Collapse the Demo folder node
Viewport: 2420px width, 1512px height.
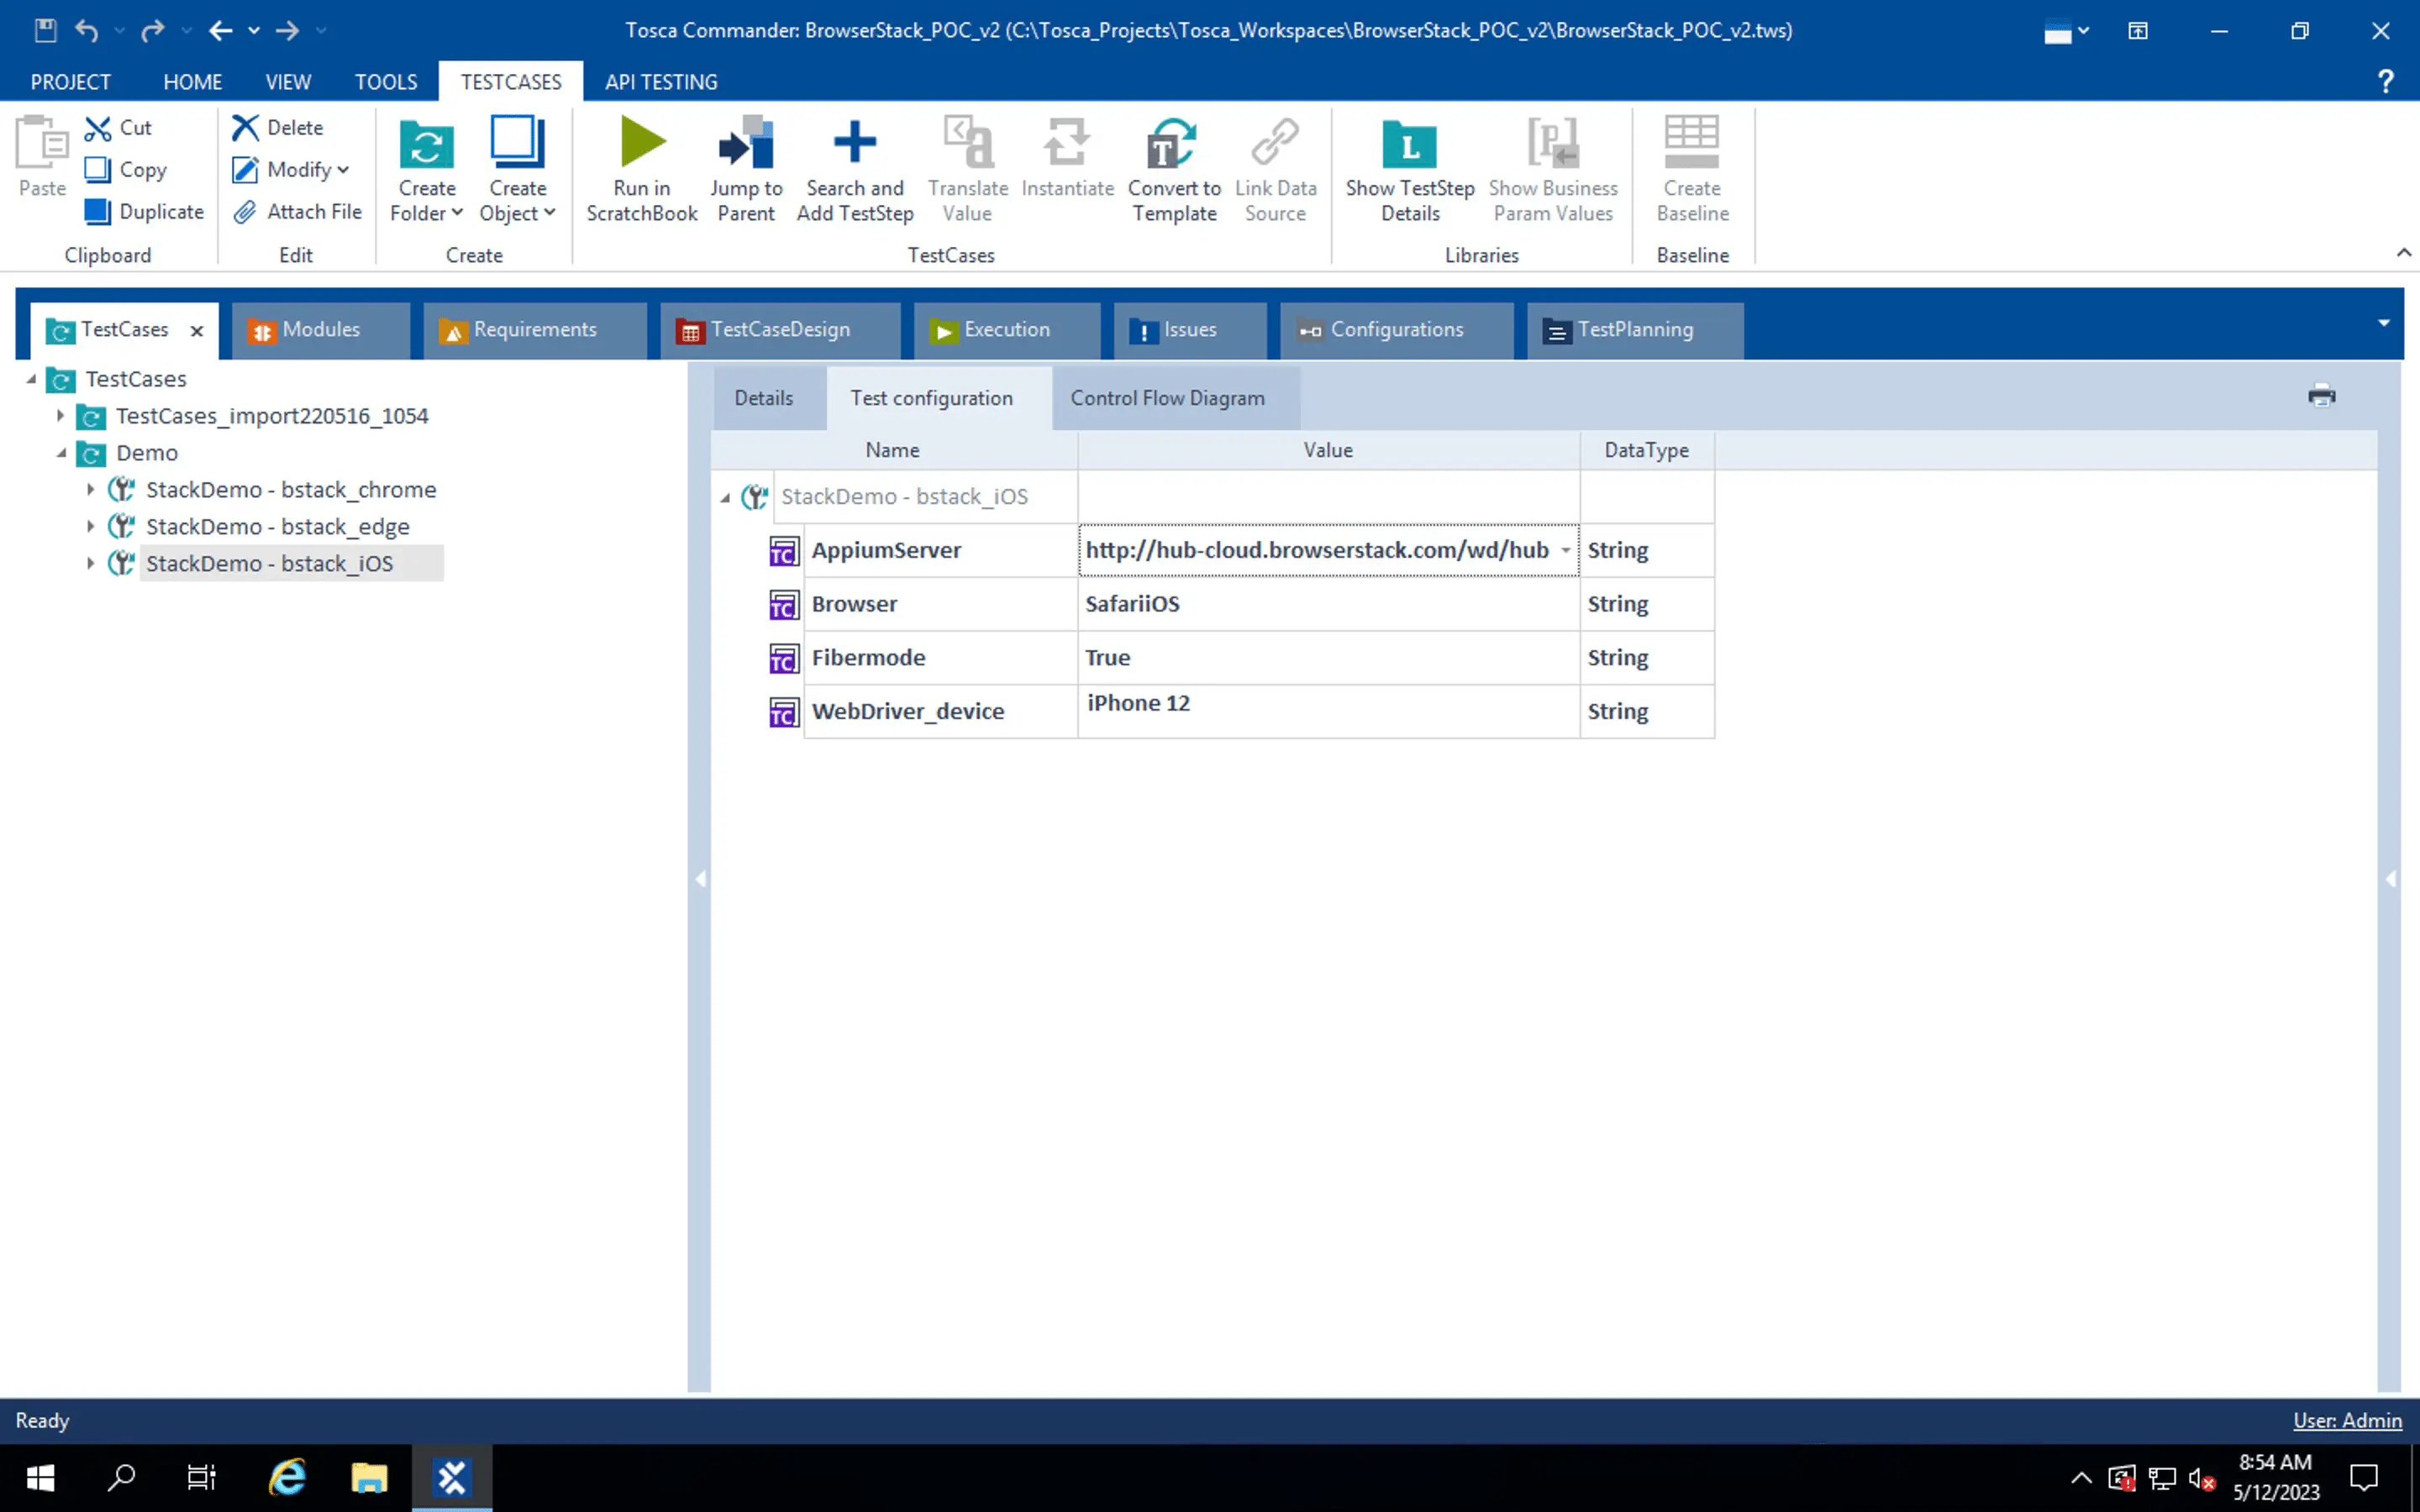click(x=61, y=453)
